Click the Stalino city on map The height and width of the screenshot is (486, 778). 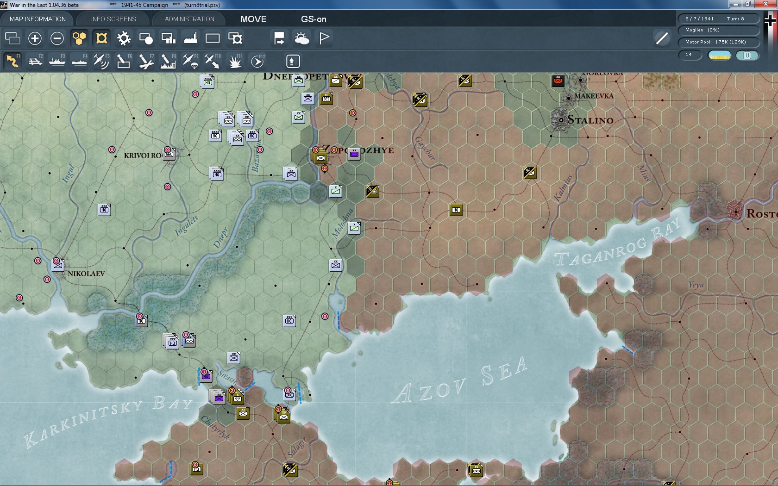tap(561, 120)
